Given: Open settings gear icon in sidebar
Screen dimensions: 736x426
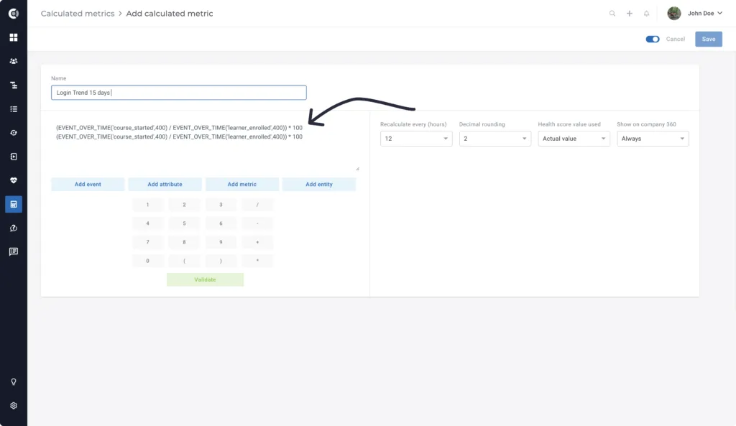Looking at the screenshot, I should click(x=14, y=406).
